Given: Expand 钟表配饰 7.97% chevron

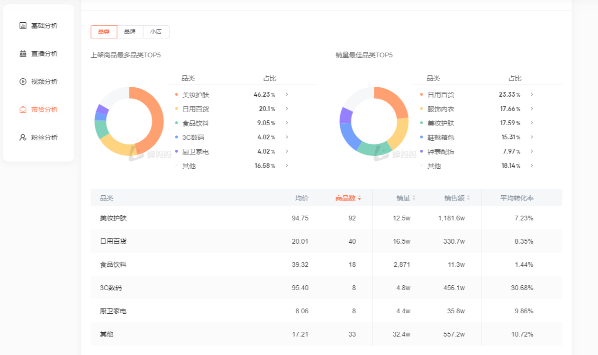Looking at the screenshot, I should click(532, 151).
